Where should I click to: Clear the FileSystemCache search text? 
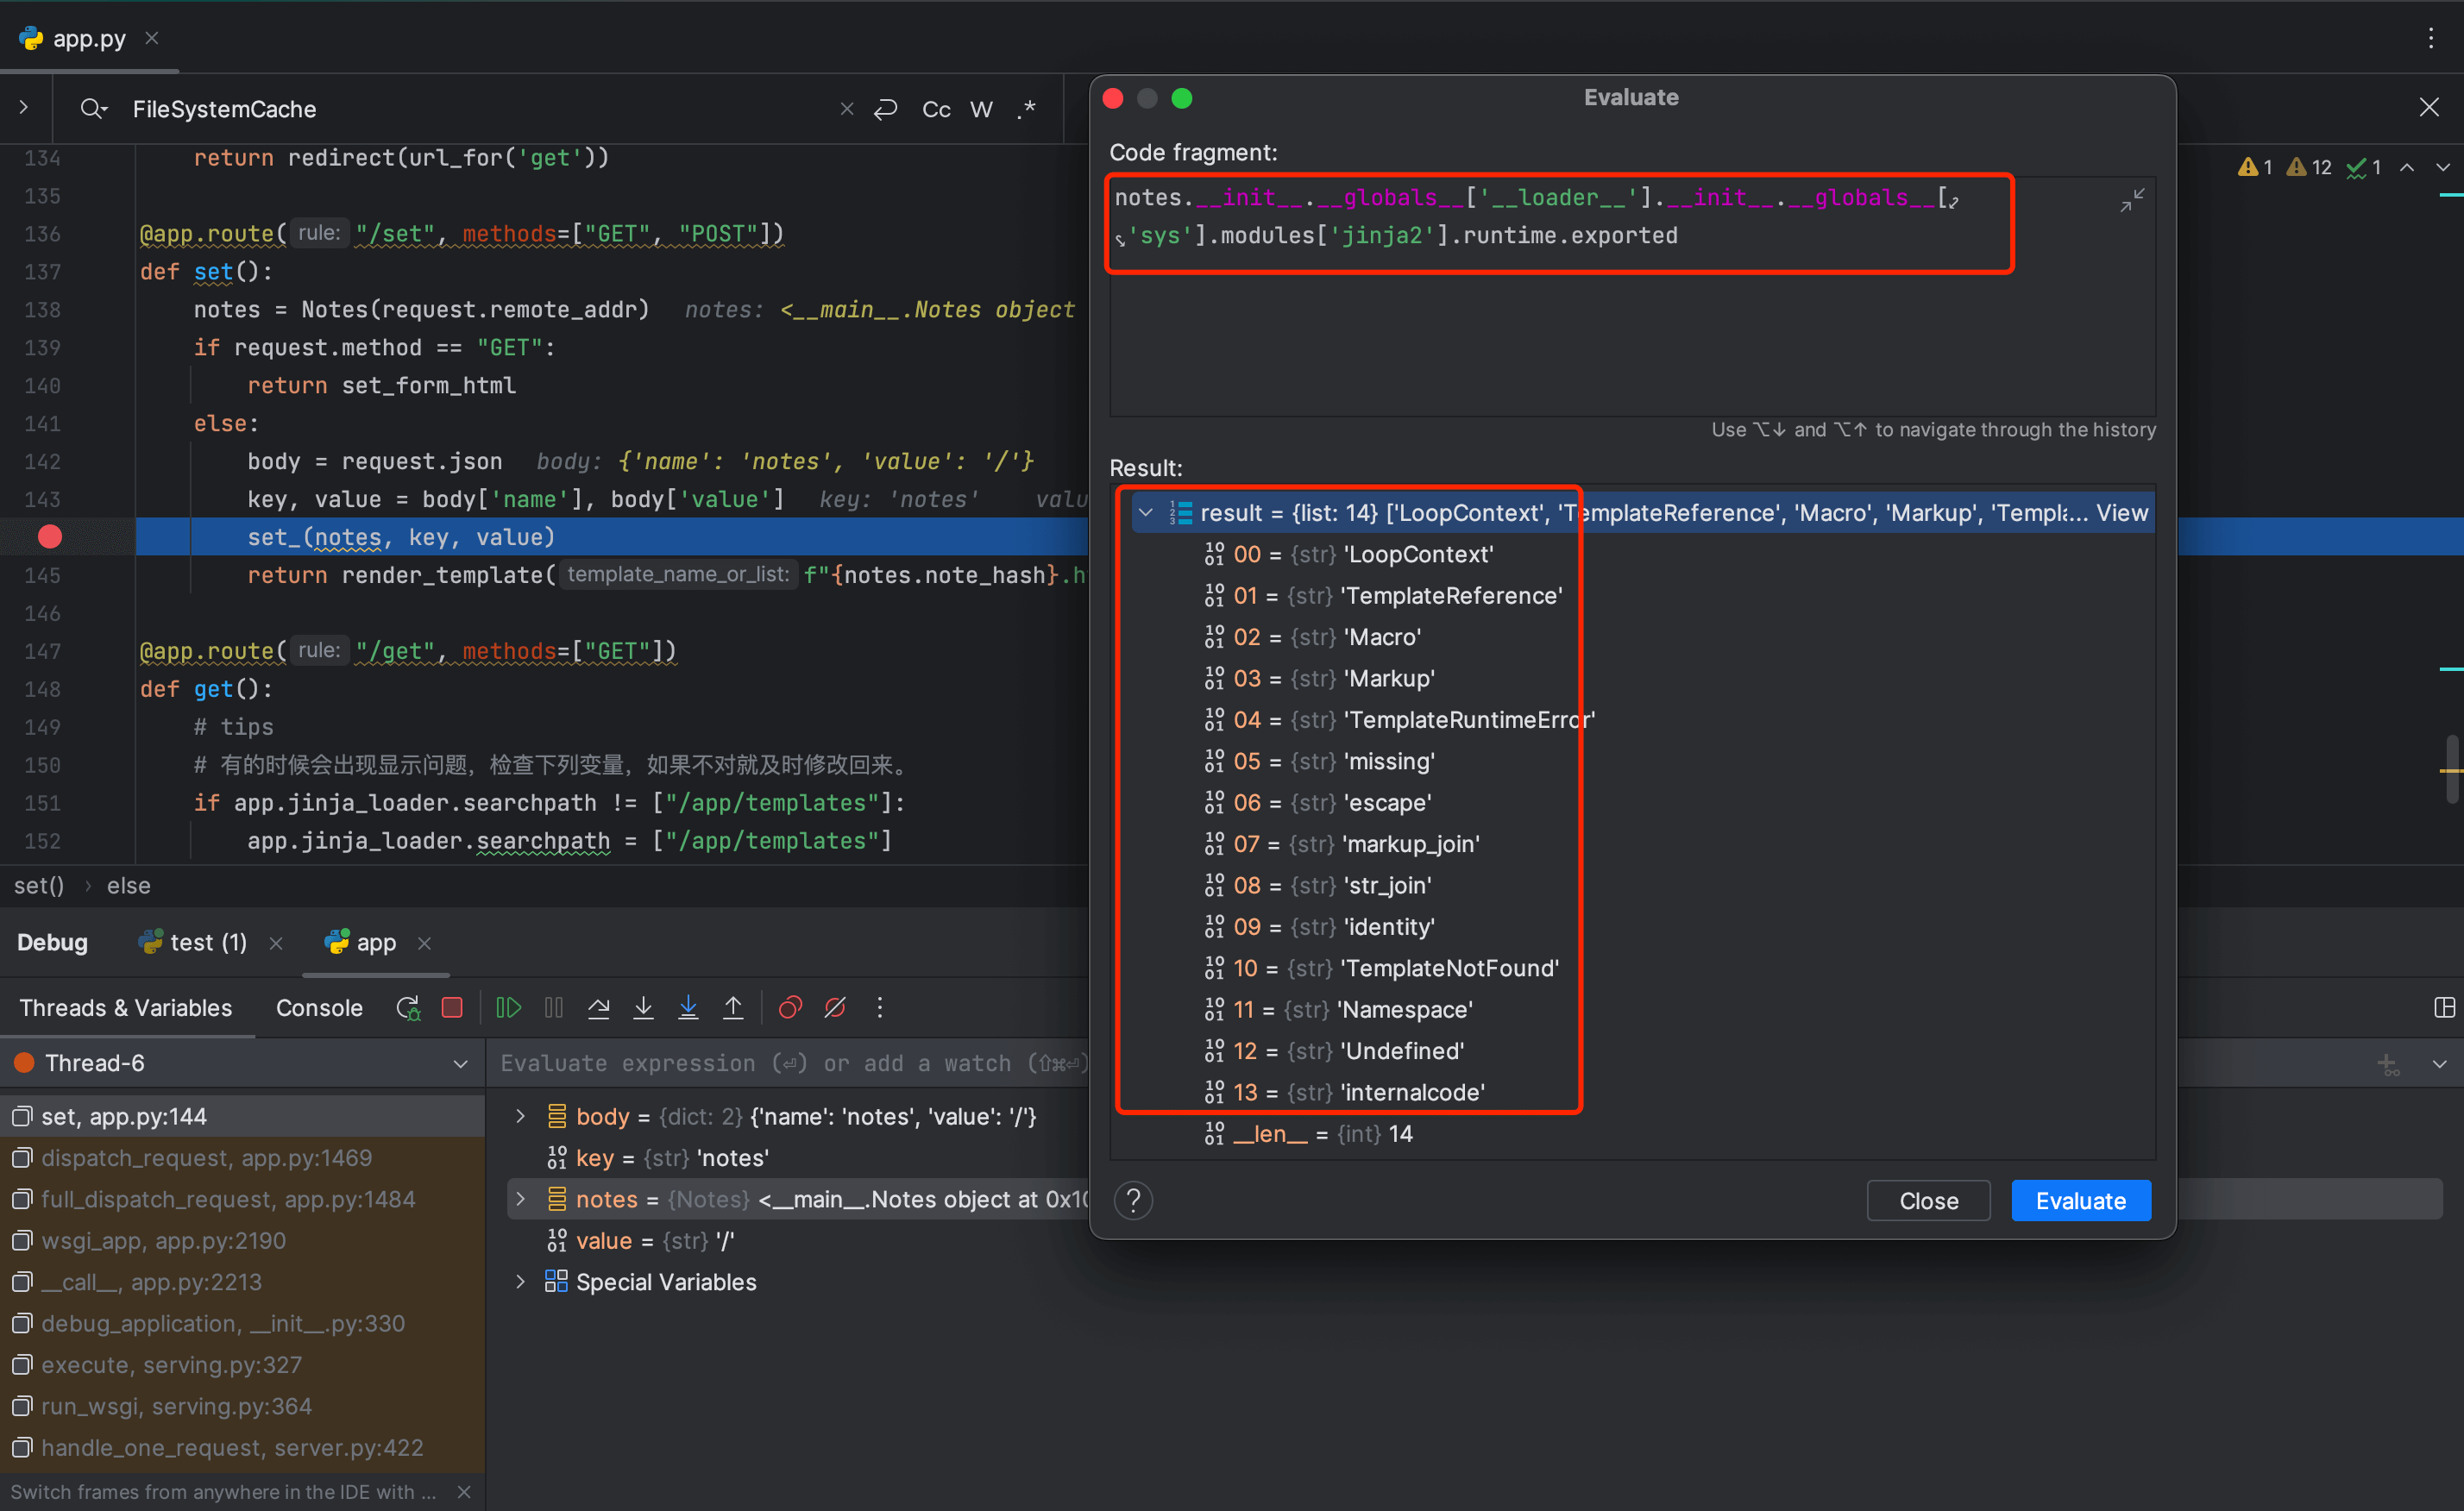[847, 109]
